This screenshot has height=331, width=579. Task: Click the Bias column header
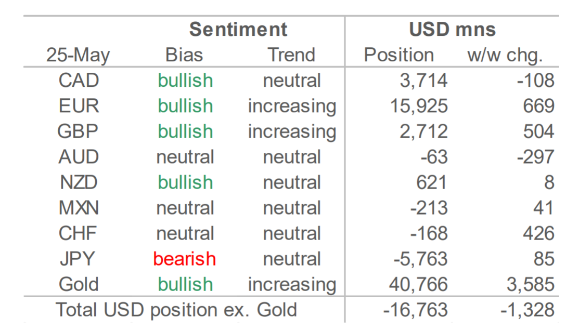(184, 55)
